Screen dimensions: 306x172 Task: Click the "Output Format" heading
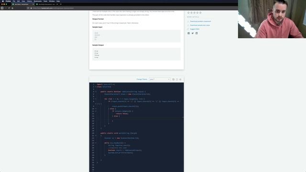click(98, 19)
